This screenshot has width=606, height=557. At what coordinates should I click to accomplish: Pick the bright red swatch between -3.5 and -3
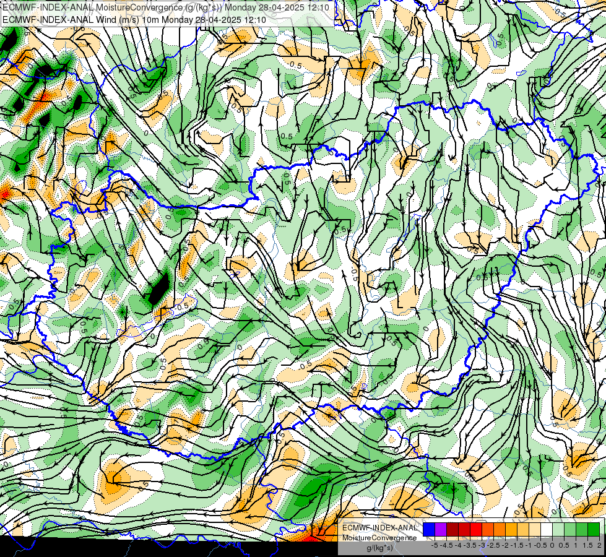point(476,530)
